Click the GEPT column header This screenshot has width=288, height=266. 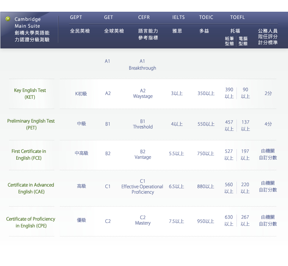[x=76, y=17]
